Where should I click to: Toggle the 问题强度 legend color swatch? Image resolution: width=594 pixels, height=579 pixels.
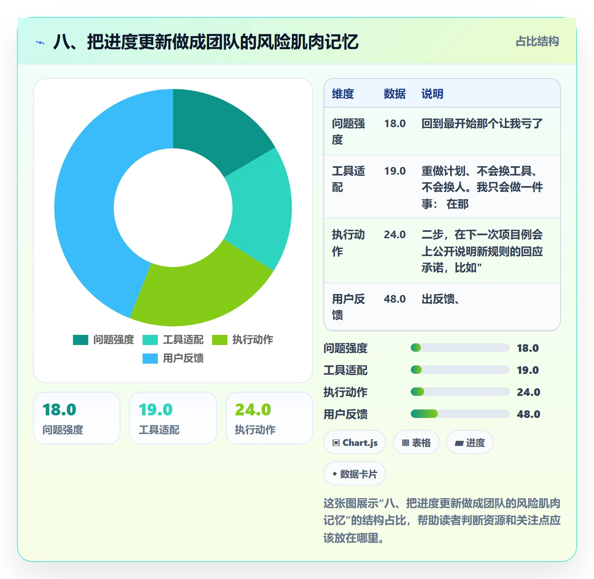click(81, 340)
